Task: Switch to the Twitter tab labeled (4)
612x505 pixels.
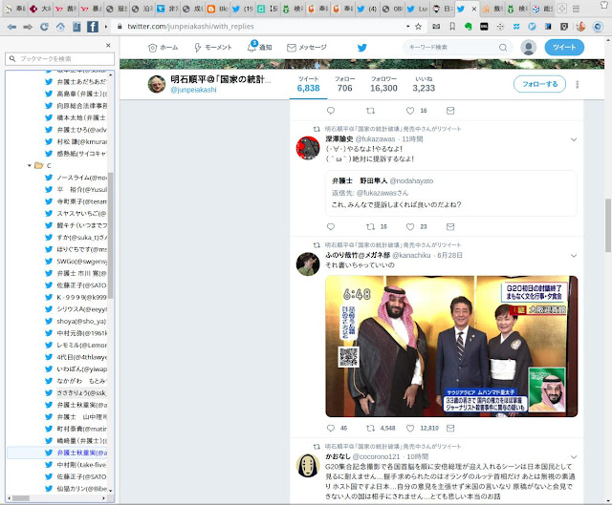Action: [367, 9]
